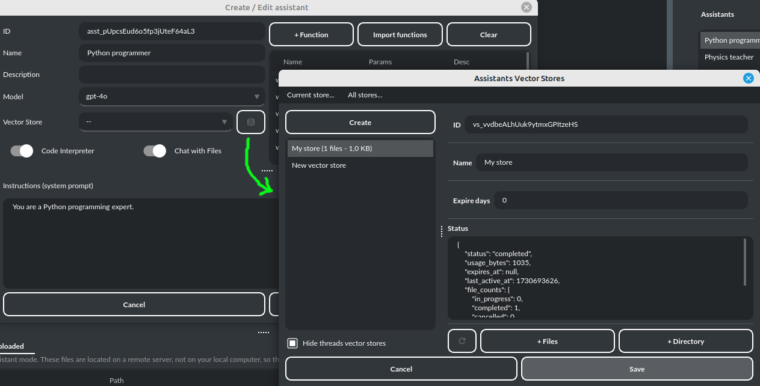Expand the Vector Store dropdown

(155, 121)
